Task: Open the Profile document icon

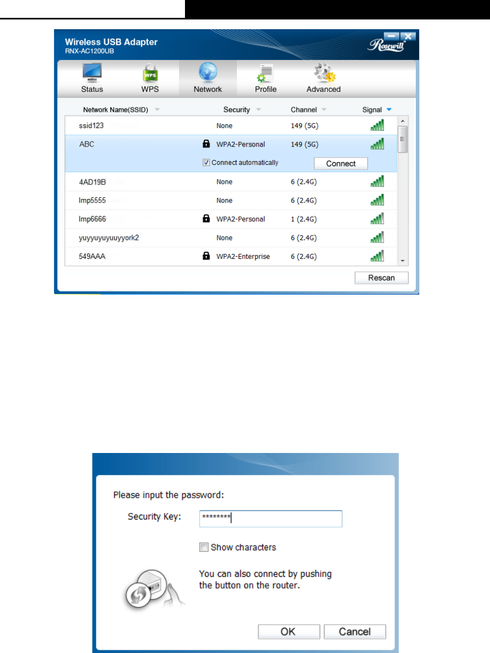Action: [x=266, y=73]
